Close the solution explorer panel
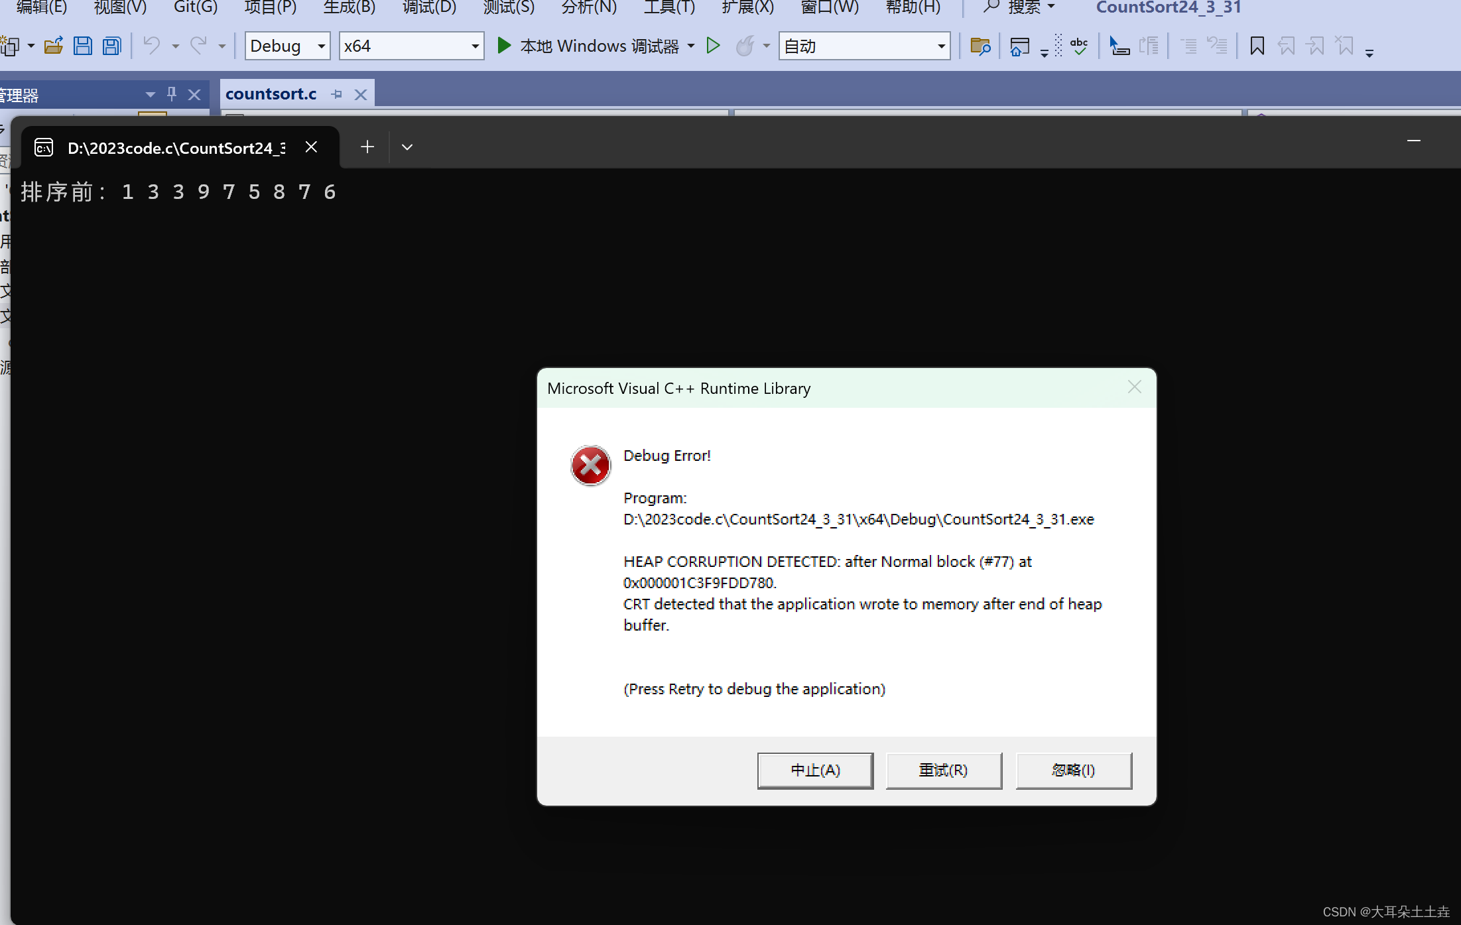This screenshot has width=1461, height=925. pos(194,94)
